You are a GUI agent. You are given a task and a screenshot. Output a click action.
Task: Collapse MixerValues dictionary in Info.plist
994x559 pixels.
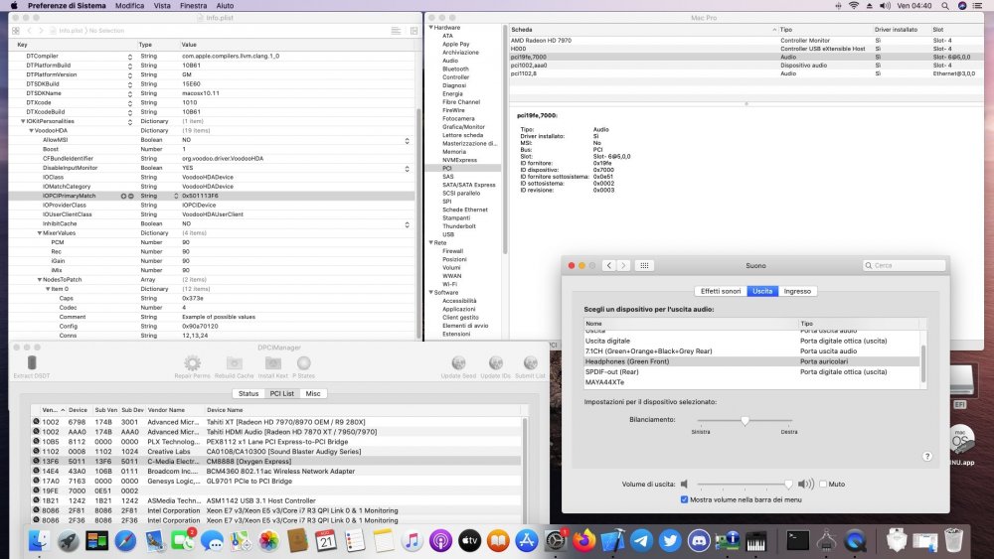(40, 233)
